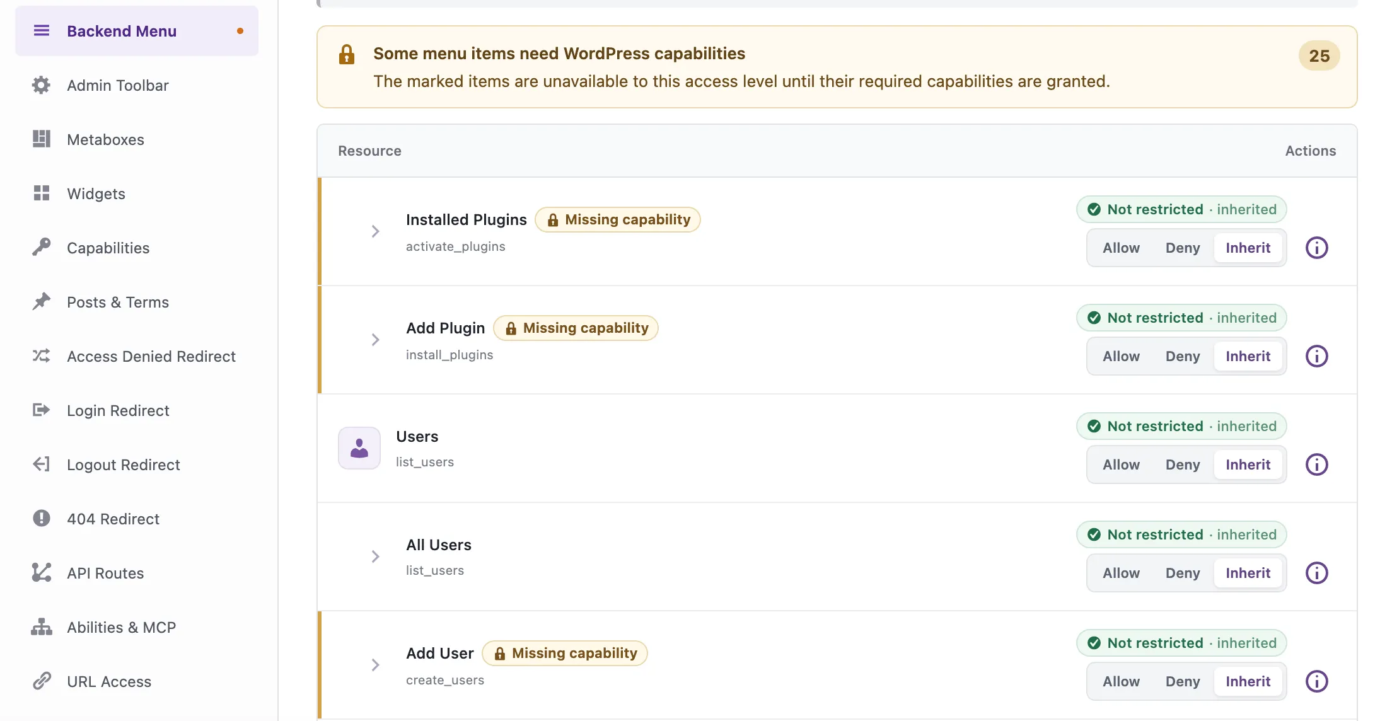Click the 25 count badge
Image resolution: width=1392 pixels, height=721 pixels.
[x=1319, y=56]
